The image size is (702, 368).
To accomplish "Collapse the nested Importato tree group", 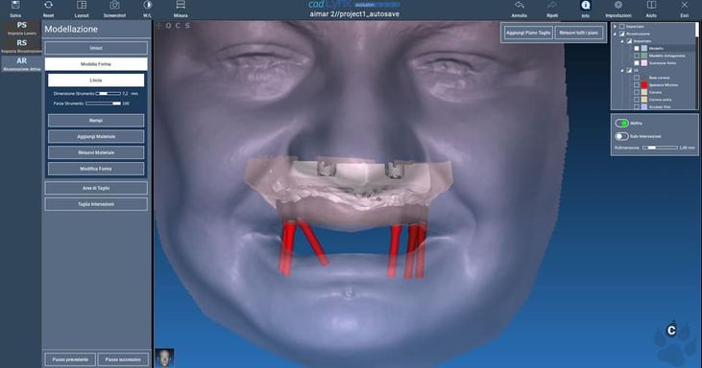I will (622, 41).
